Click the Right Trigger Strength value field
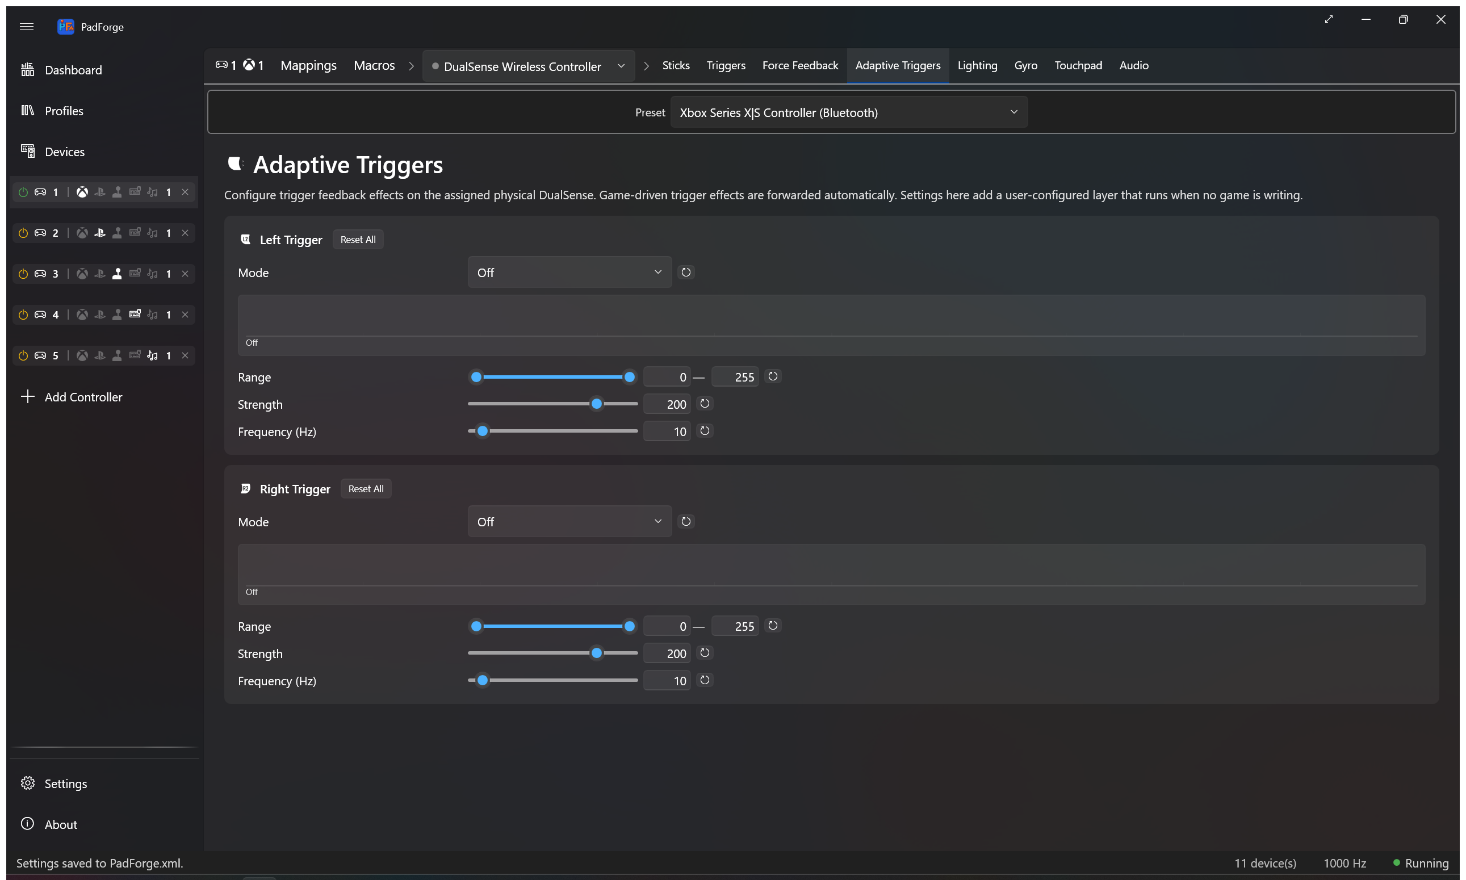Image resolution: width=1466 pixels, height=880 pixels. point(667,653)
